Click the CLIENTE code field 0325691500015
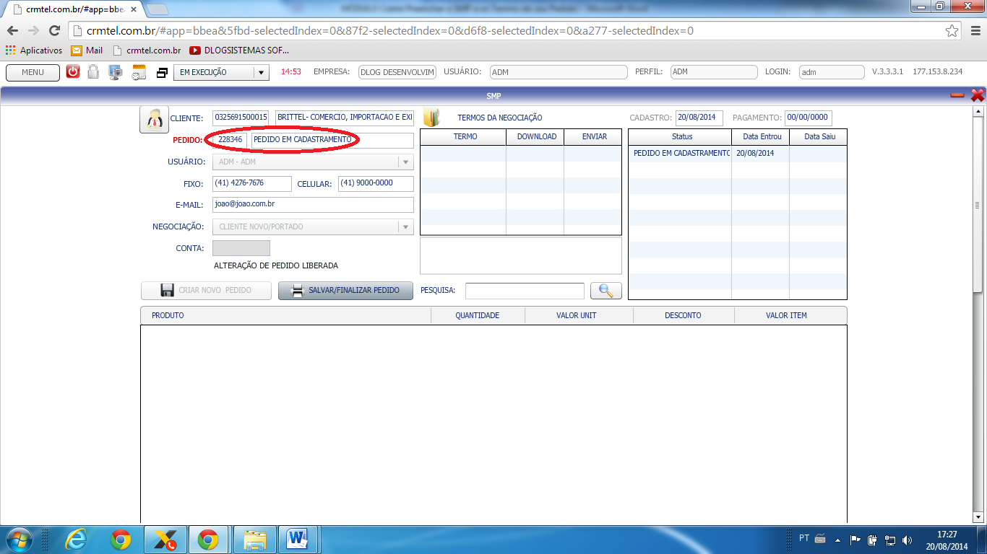 click(241, 118)
